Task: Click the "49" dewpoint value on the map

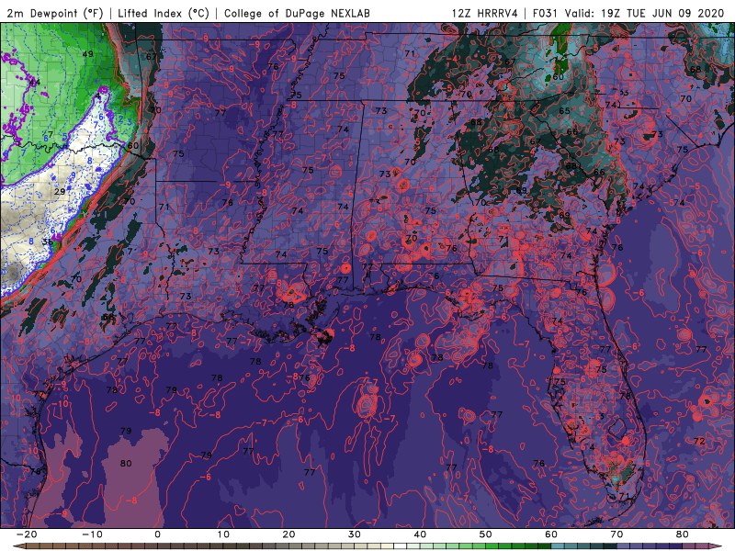Action: point(87,54)
